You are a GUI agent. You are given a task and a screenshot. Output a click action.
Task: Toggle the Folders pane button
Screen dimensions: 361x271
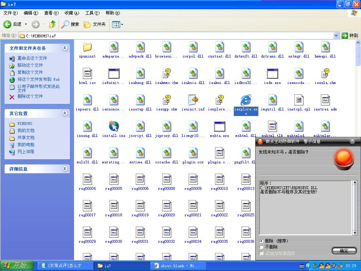click(94, 24)
